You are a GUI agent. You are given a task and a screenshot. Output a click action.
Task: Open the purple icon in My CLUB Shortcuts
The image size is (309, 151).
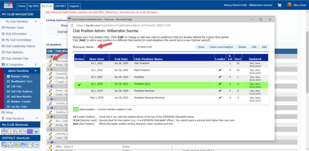(x=30, y=131)
